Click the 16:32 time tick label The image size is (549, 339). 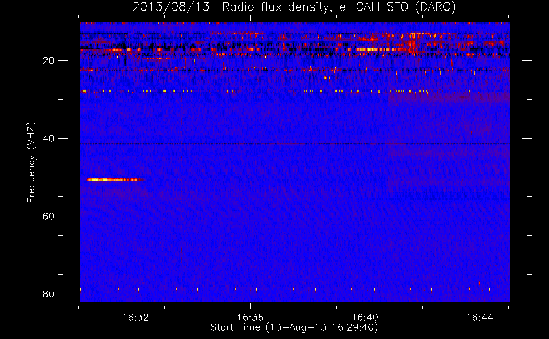point(136,318)
